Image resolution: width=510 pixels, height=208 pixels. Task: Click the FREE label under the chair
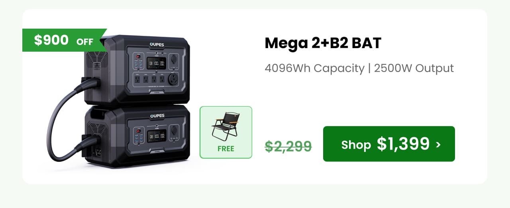tap(226, 149)
